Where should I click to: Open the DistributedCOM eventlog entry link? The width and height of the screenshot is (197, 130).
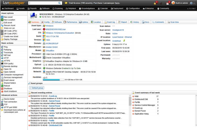coord(55,125)
